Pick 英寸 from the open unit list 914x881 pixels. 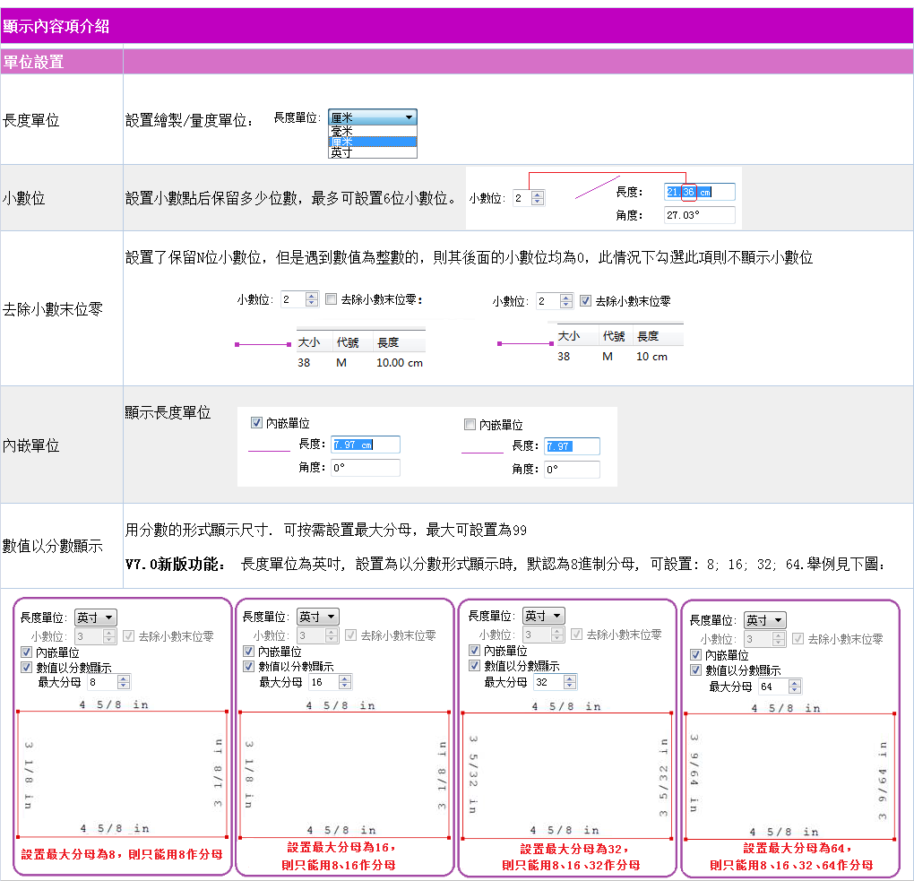pos(373,152)
